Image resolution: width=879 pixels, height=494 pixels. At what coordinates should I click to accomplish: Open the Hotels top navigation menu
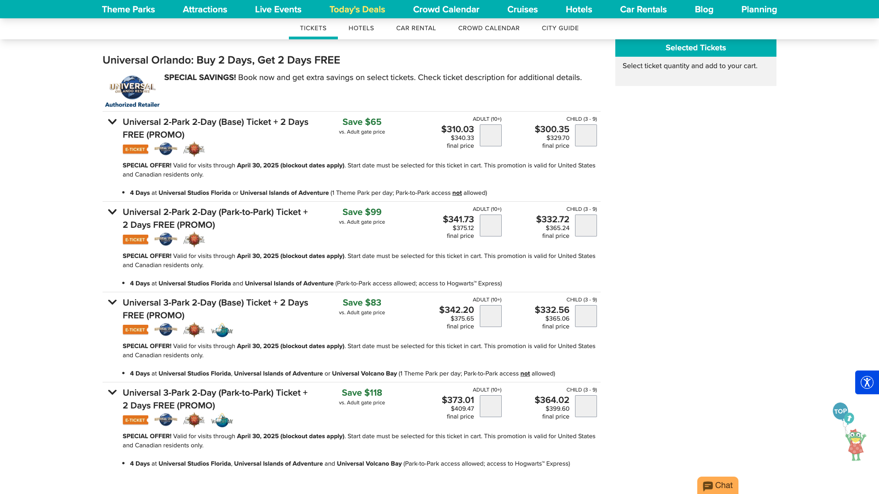point(579,9)
